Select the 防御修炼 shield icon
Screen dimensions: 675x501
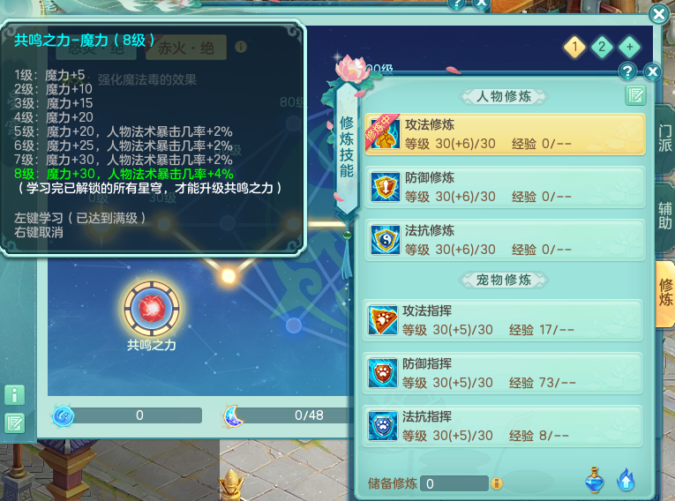click(x=385, y=187)
